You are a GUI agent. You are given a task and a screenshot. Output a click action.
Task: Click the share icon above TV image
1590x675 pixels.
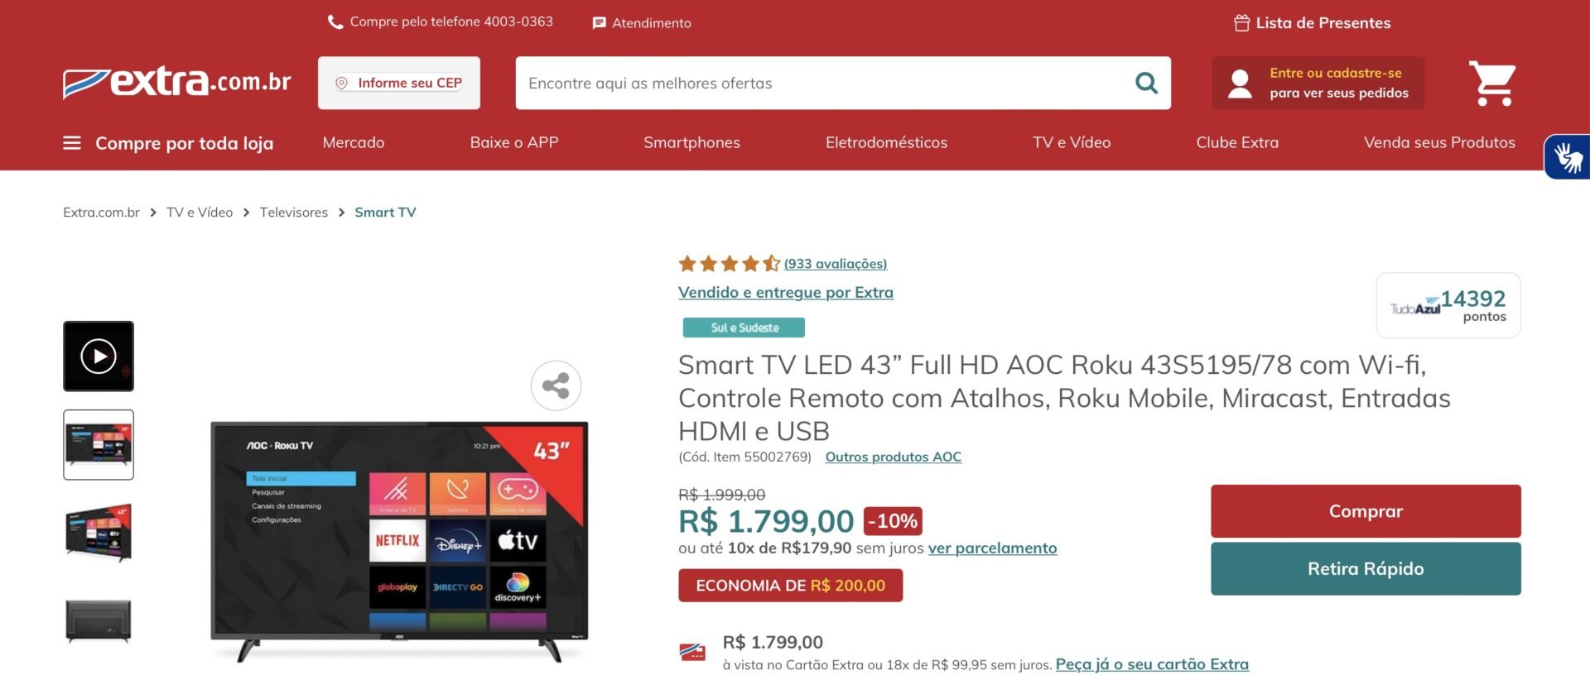click(x=556, y=385)
